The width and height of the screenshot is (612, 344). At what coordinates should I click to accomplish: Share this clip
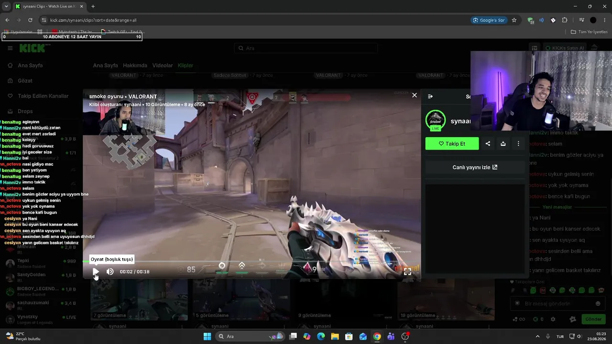488,143
